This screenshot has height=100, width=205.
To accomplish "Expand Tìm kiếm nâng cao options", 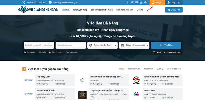I will coord(172,52).
